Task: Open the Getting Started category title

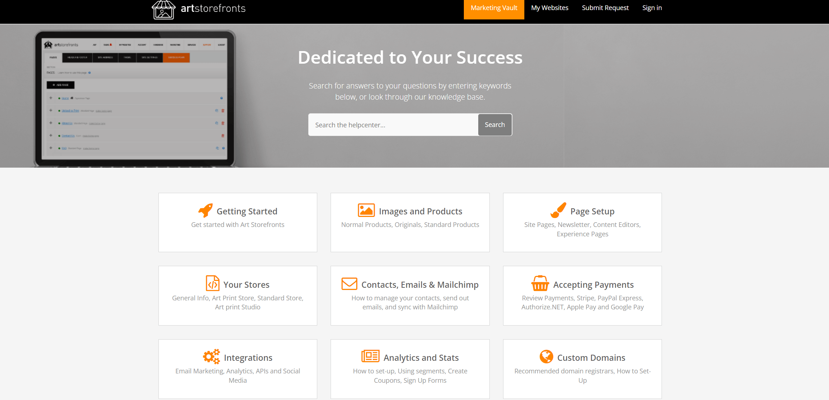Action: click(247, 212)
